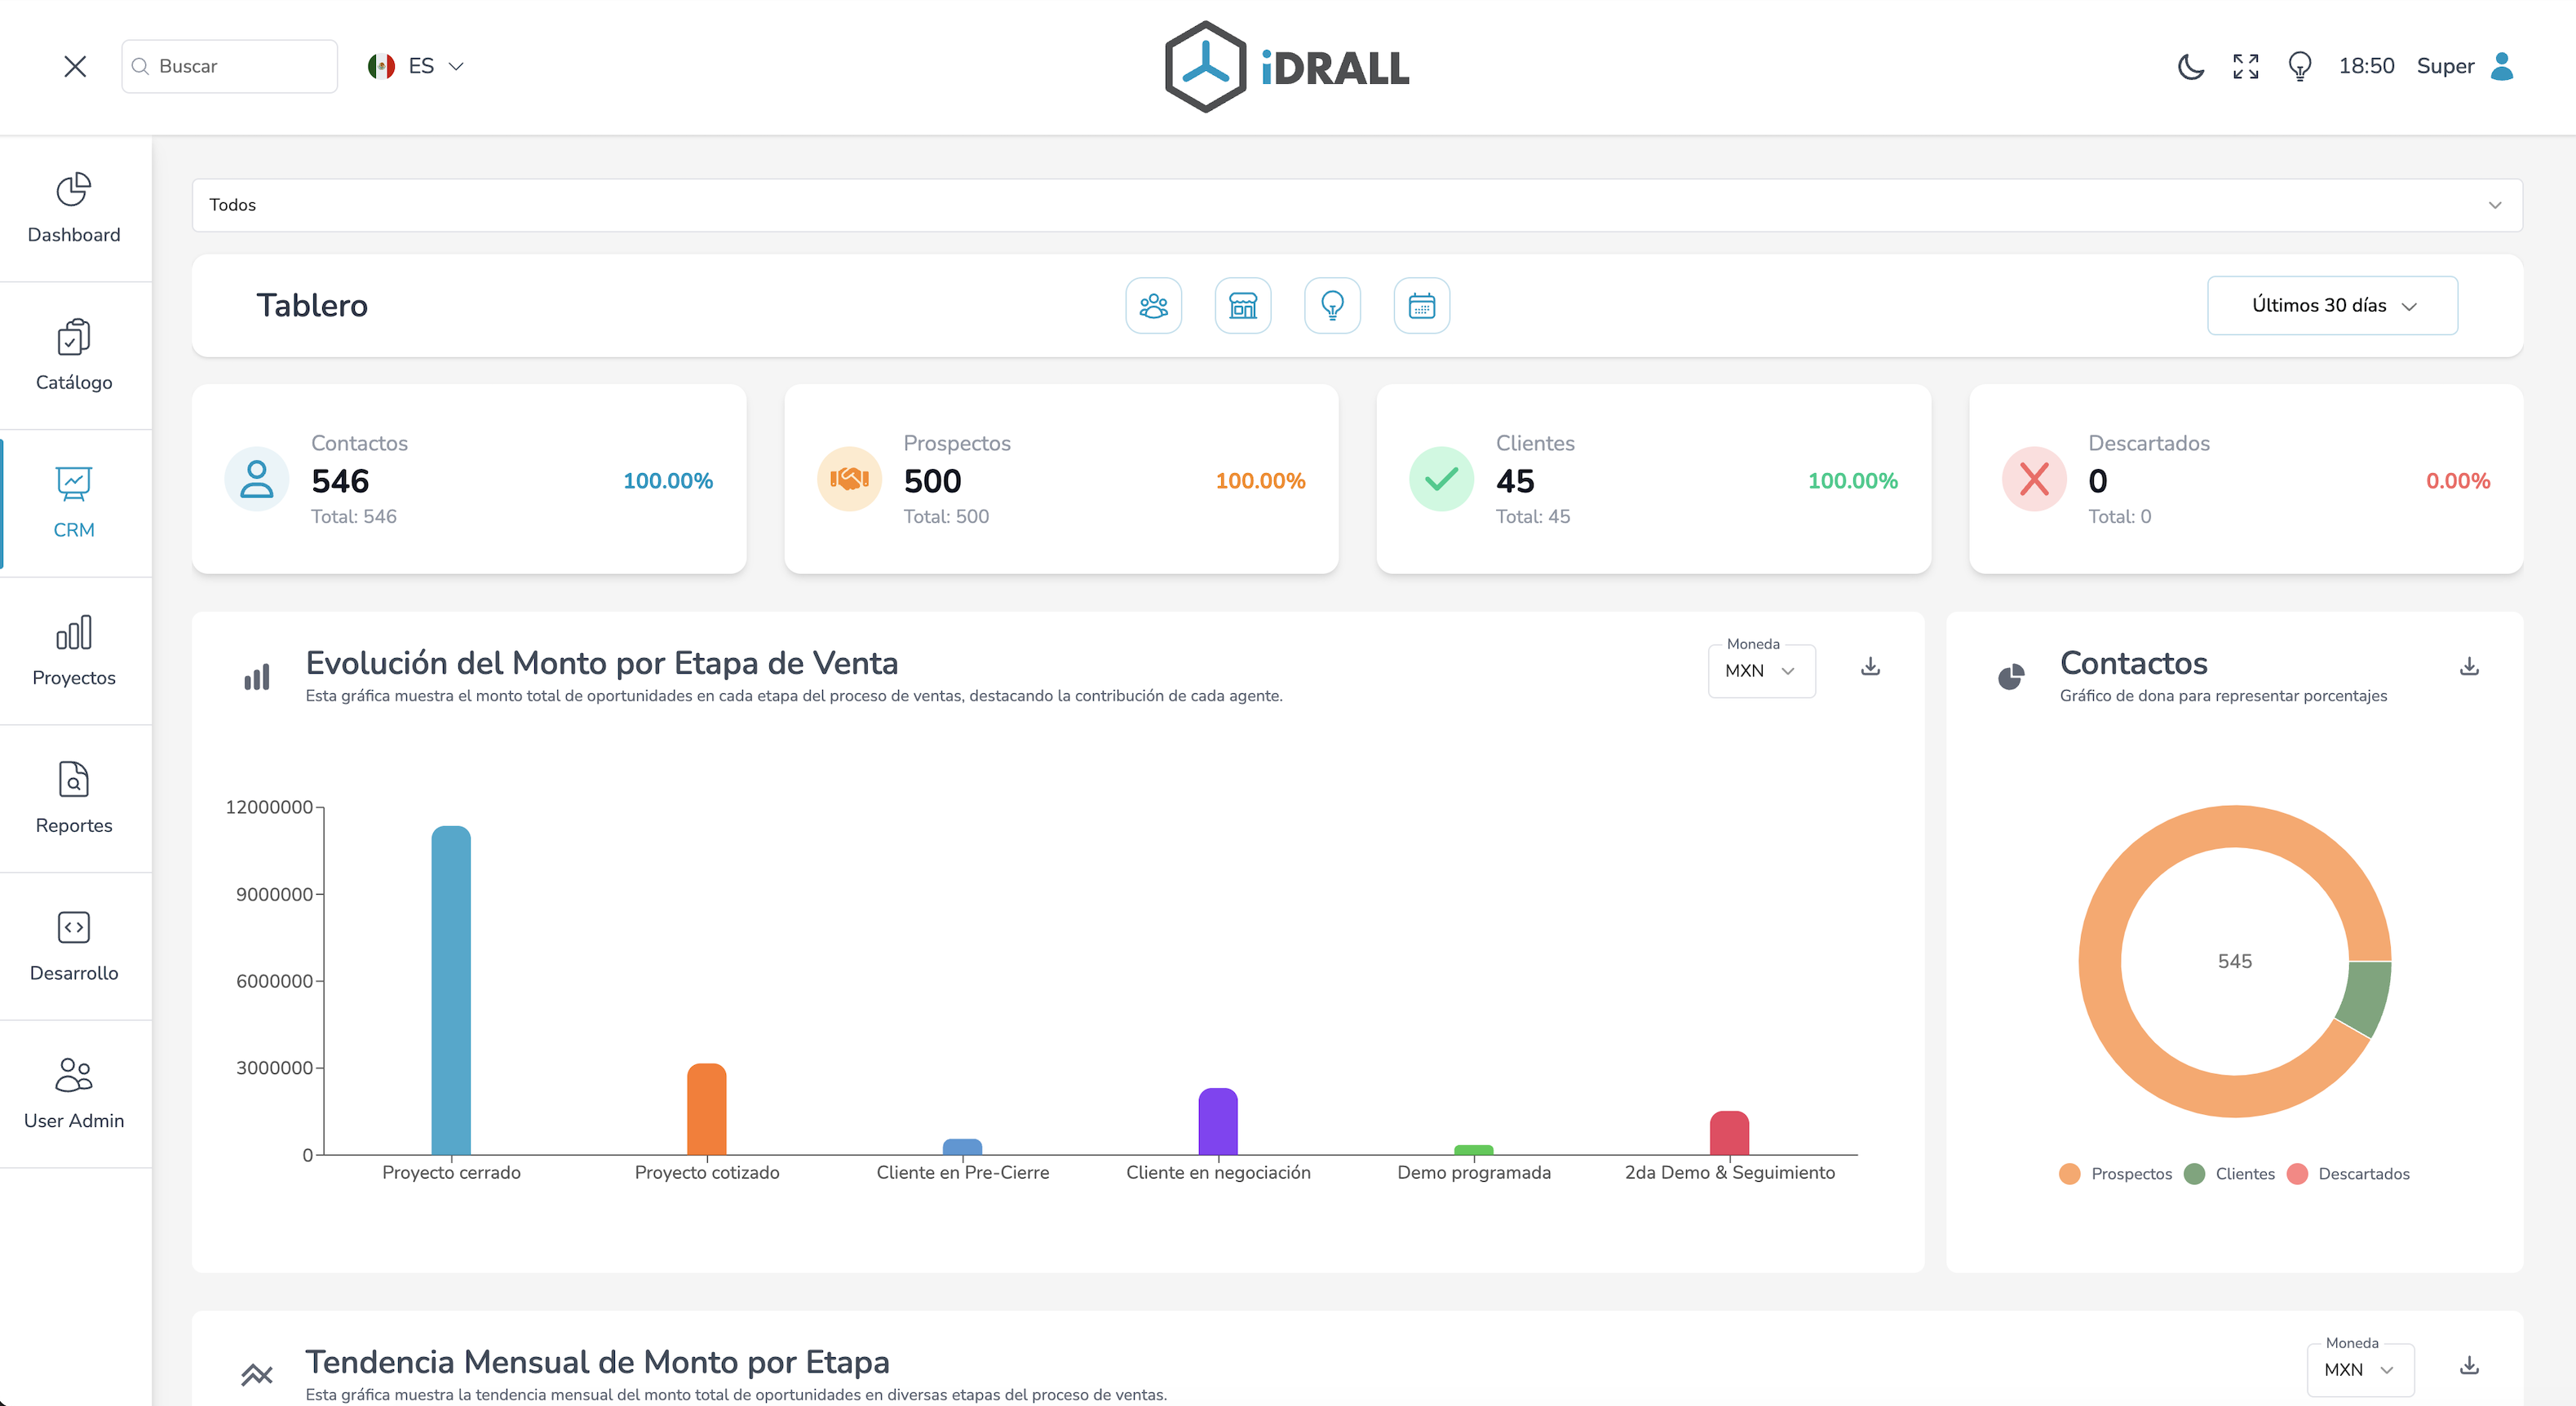Open the storefront icon next to Tablero

pos(1243,305)
